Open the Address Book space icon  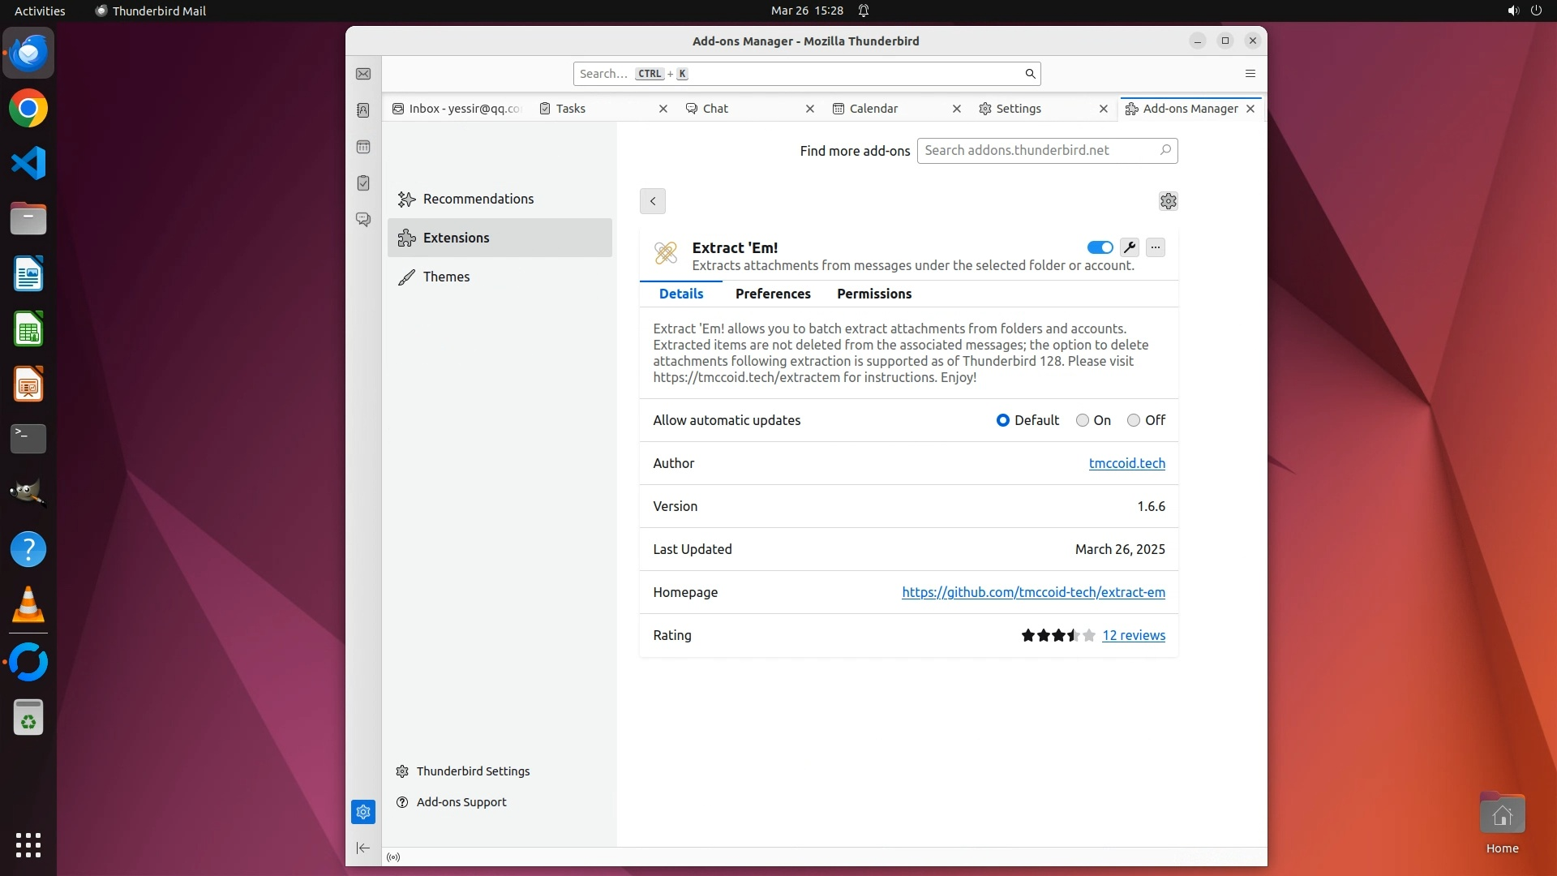pos(363,110)
